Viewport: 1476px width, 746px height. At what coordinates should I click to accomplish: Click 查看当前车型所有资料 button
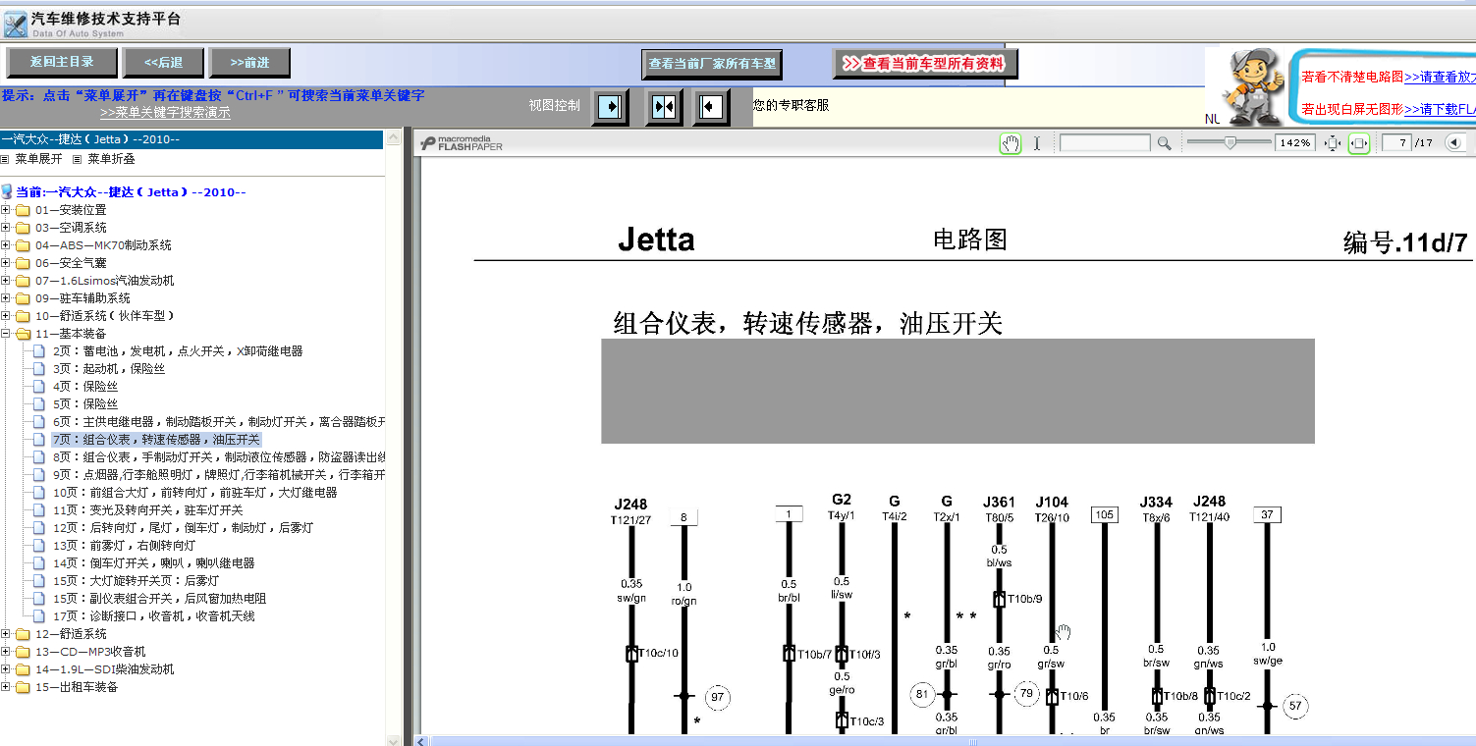[925, 64]
